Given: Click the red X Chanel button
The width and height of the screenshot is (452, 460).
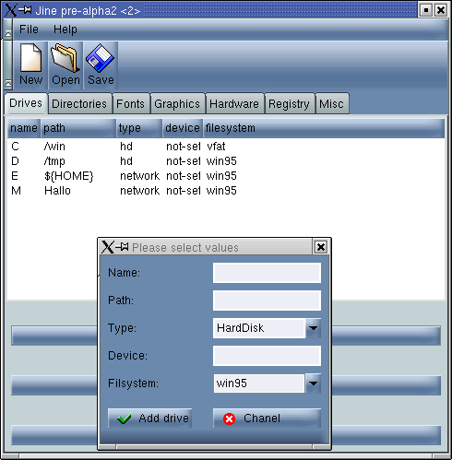Looking at the screenshot, I should pyautogui.click(x=267, y=418).
